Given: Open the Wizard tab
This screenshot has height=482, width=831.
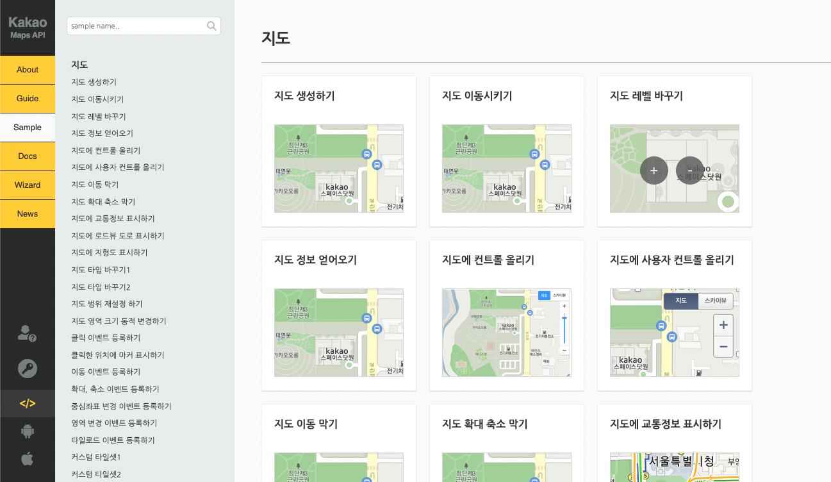Looking at the screenshot, I should click(28, 185).
